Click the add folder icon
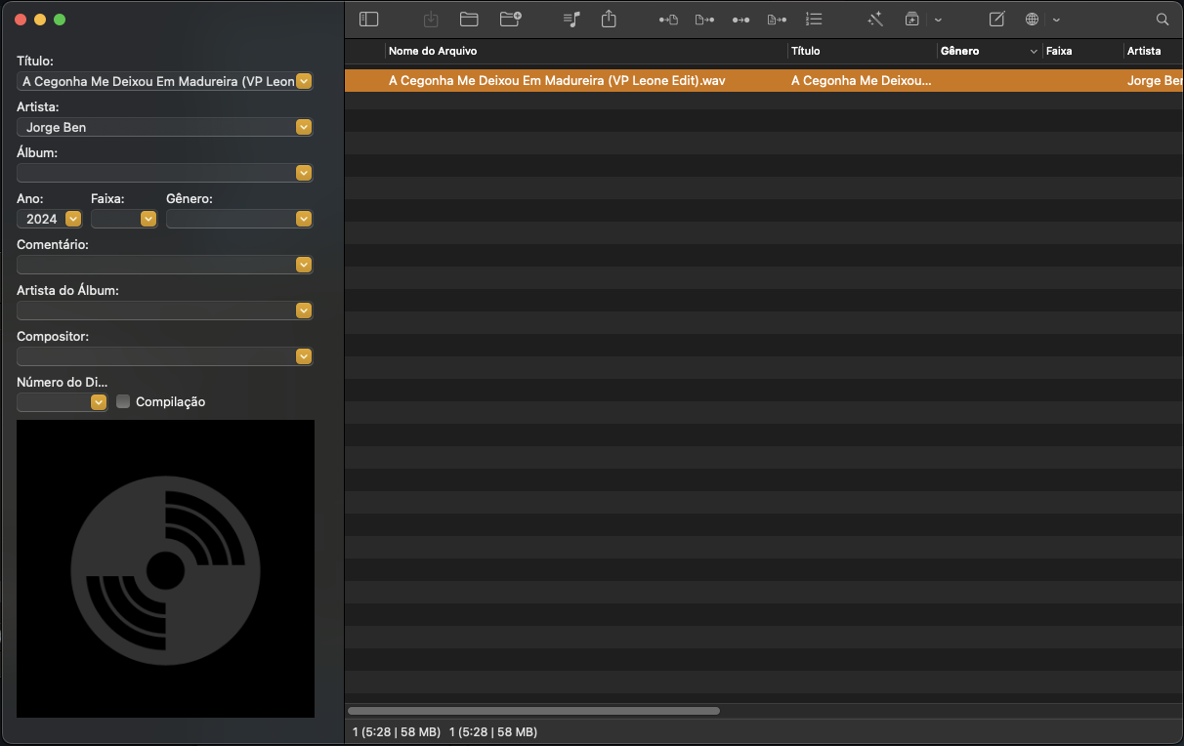The width and height of the screenshot is (1184, 746). [x=510, y=19]
